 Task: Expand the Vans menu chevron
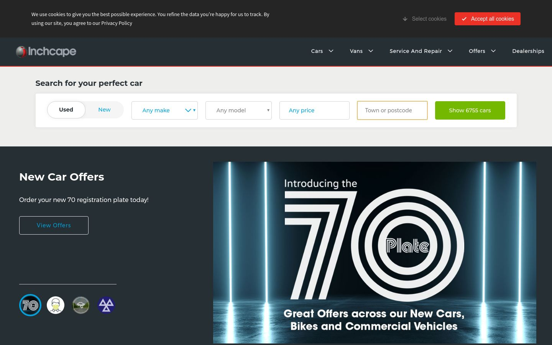click(371, 51)
